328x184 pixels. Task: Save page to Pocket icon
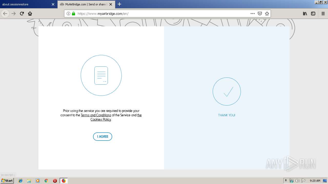pos(260,14)
